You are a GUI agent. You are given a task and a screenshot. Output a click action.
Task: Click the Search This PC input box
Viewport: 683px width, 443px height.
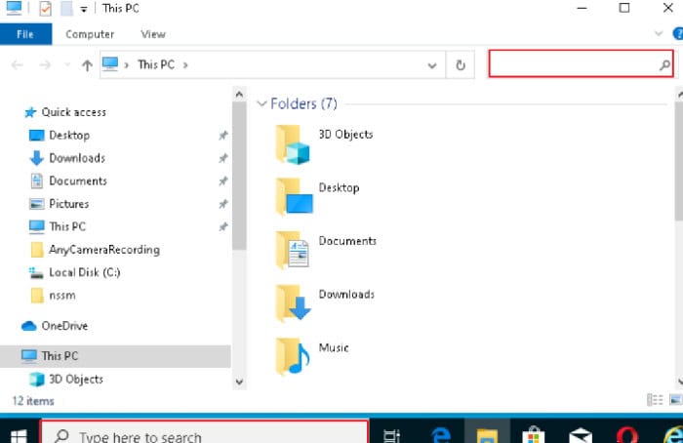(x=582, y=63)
